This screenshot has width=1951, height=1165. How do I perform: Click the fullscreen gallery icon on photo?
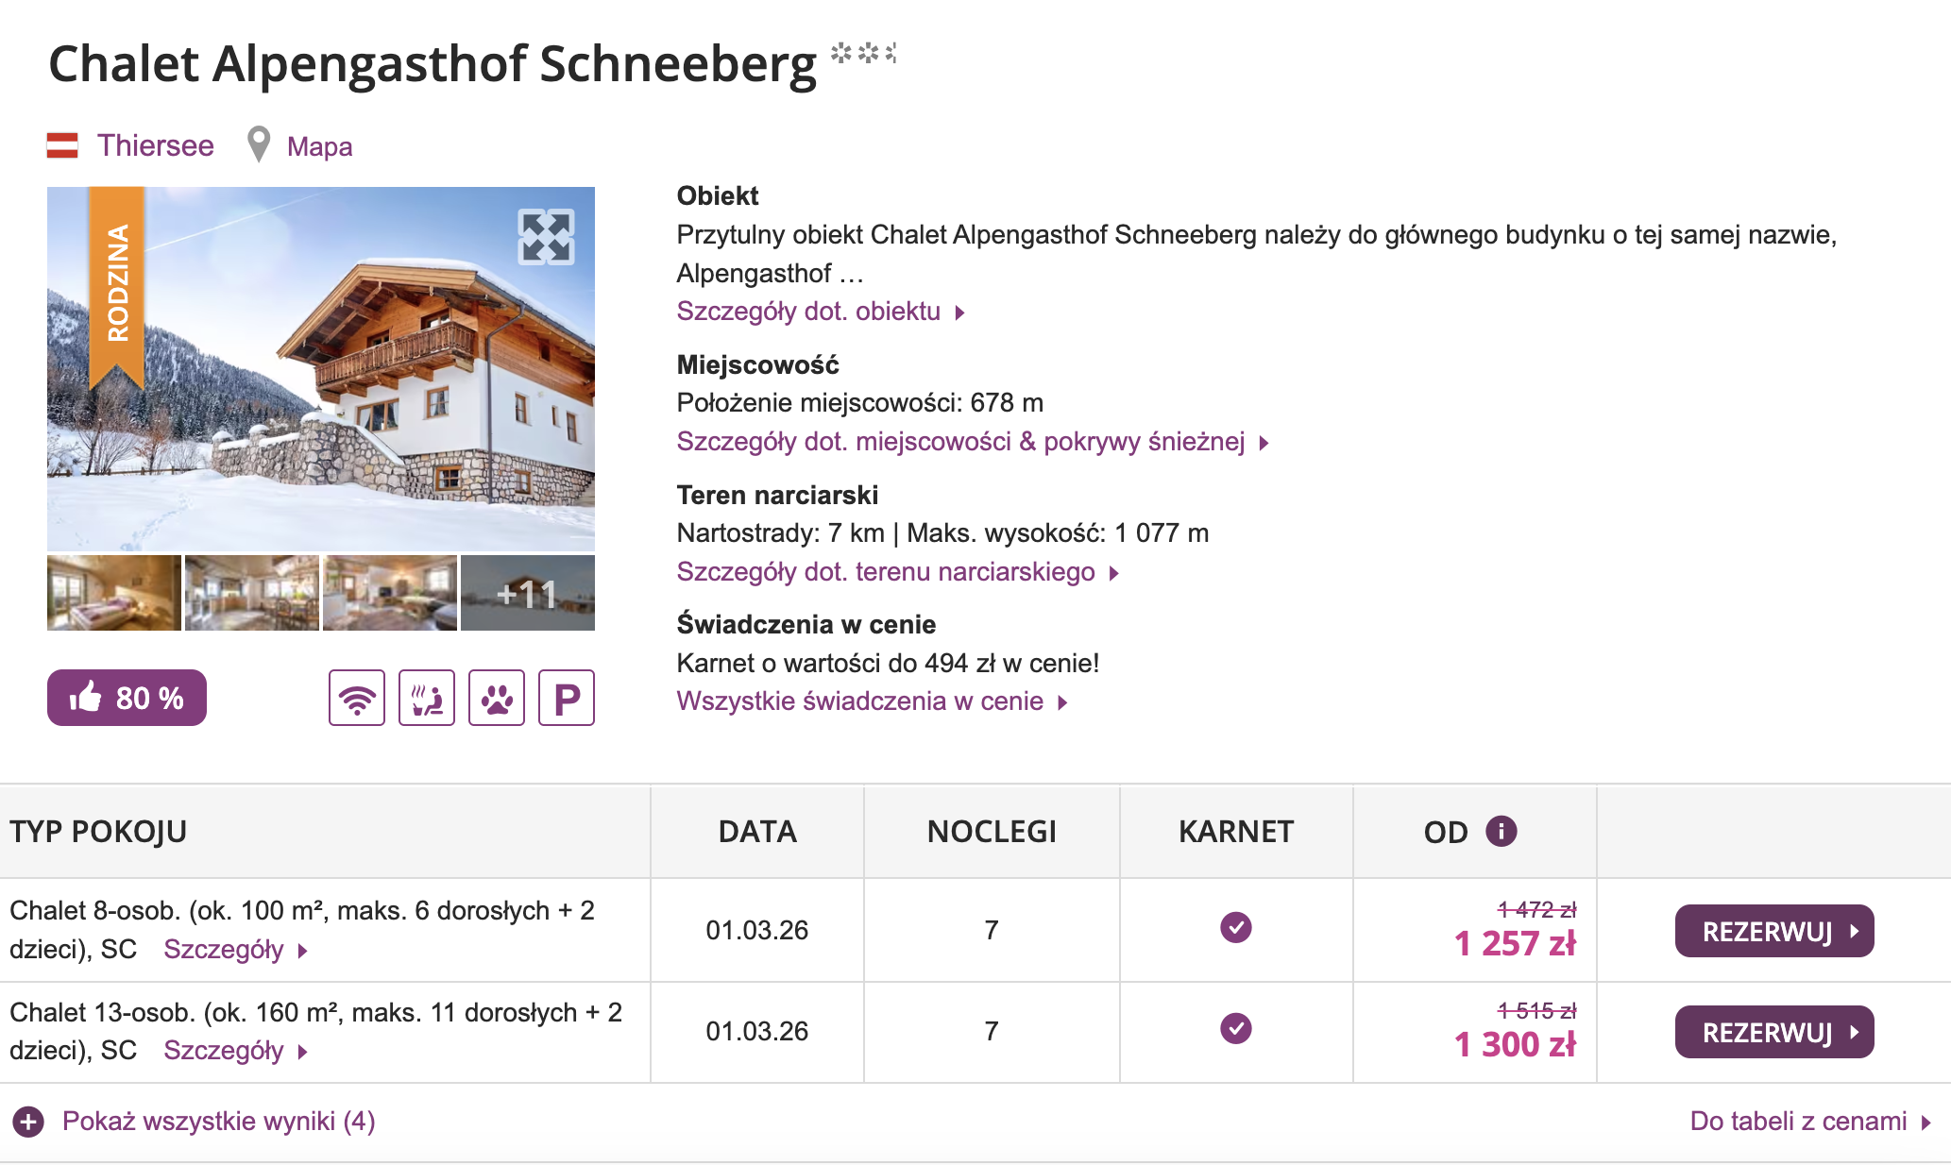pyautogui.click(x=546, y=236)
